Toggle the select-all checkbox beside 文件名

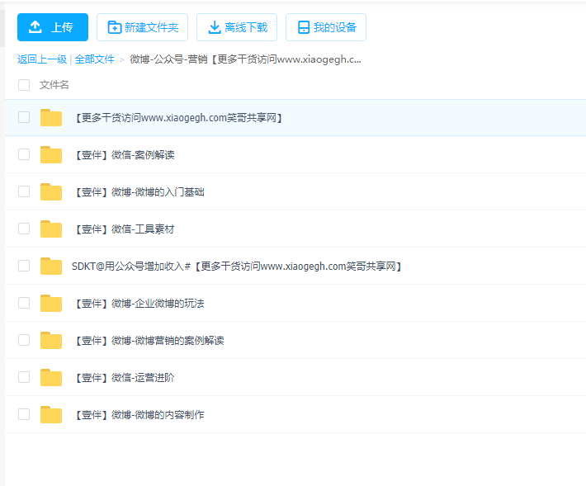tap(24, 85)
